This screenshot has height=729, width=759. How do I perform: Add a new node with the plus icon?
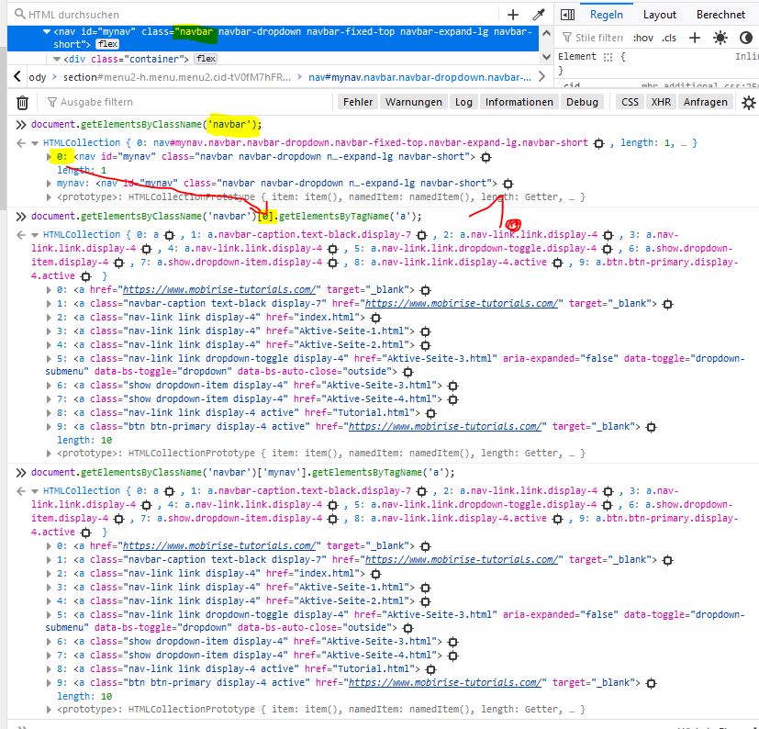click(513, 15)
